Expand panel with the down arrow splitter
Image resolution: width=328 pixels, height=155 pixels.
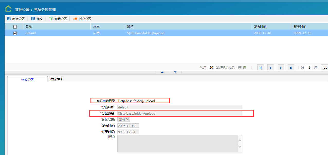pyautogui.click(x=175, y=72)
